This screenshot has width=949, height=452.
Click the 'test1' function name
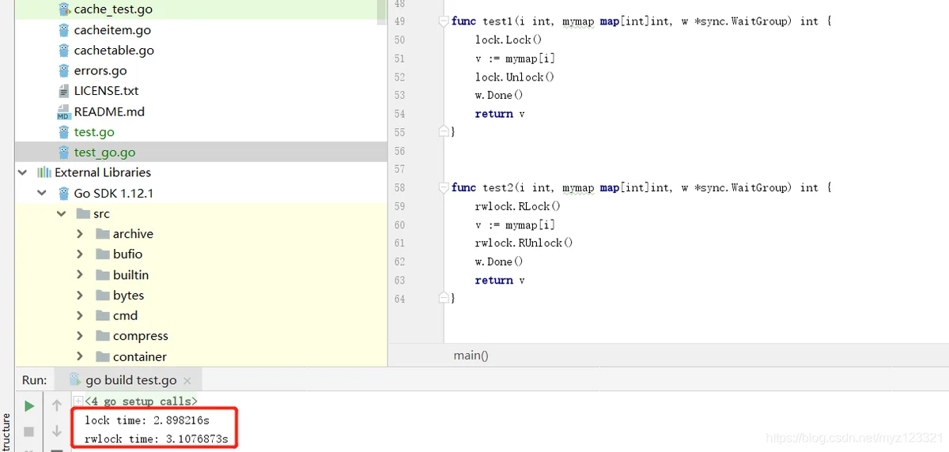pyautogui.click(x=497, y=21)
